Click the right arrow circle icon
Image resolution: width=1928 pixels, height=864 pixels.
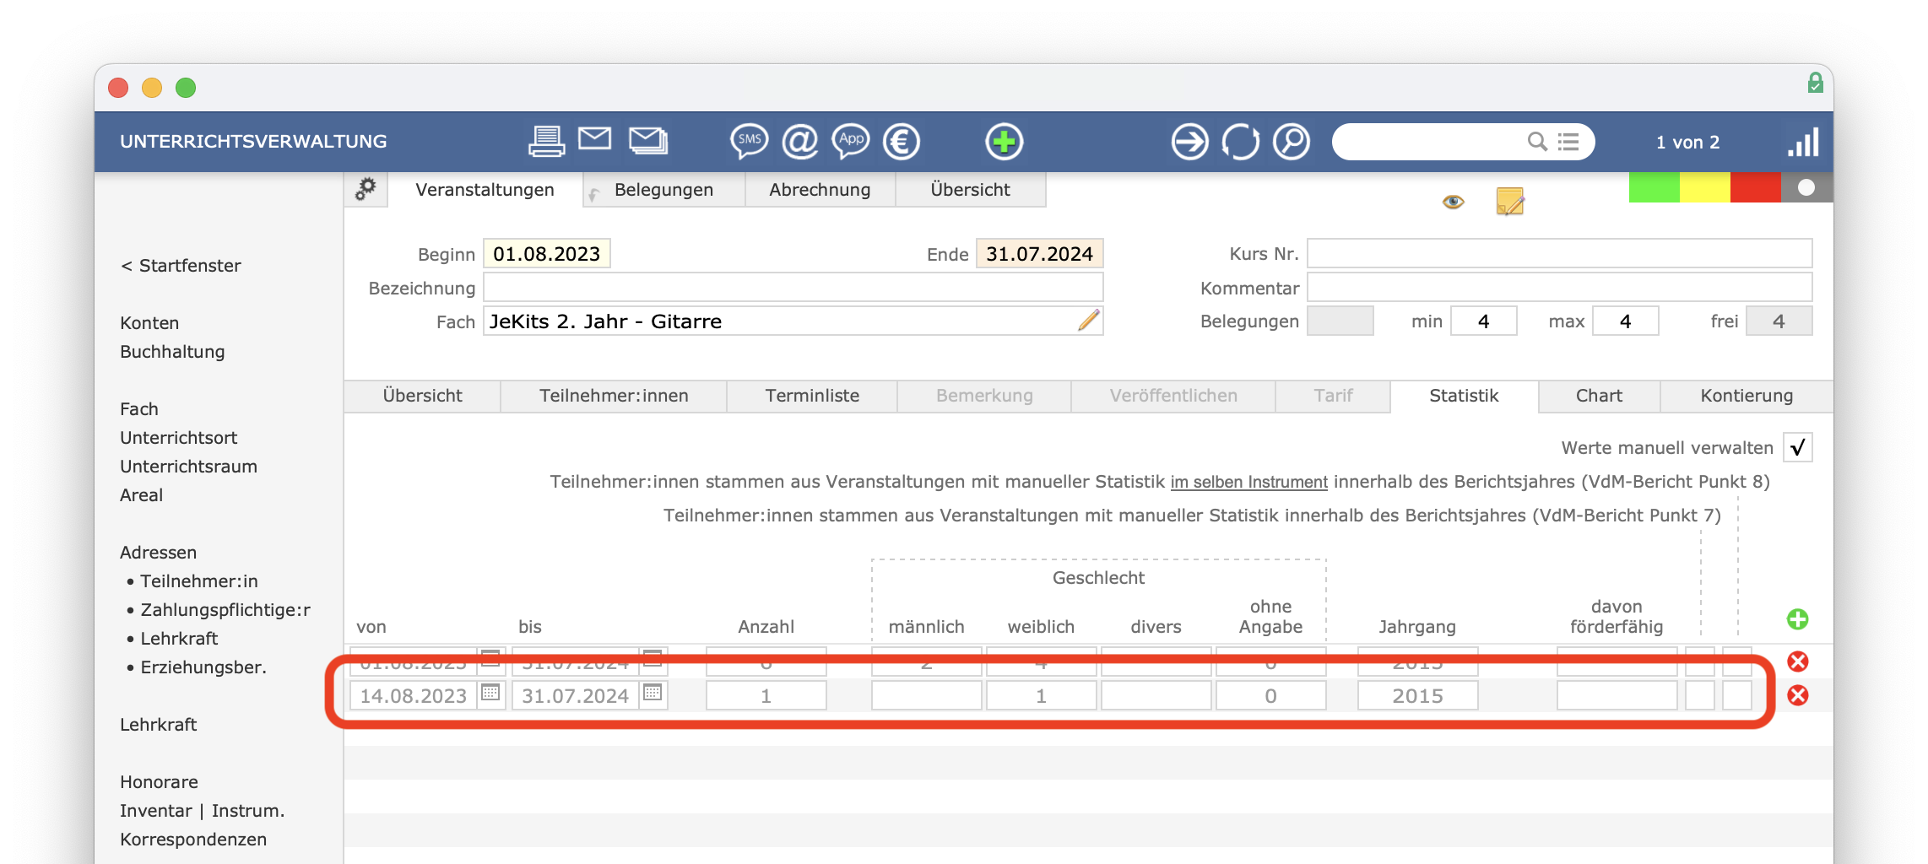pyautogui.click(x=1190, y=141)
